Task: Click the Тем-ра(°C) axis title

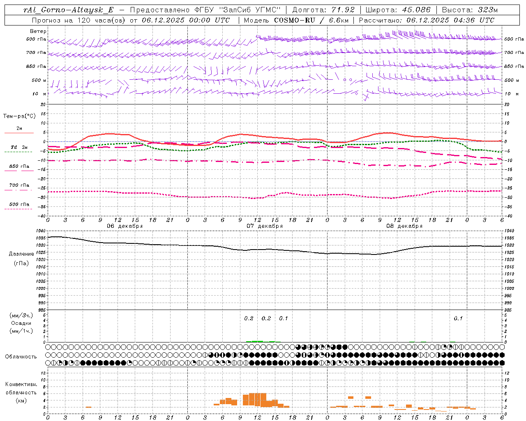Action: [19, 116]
